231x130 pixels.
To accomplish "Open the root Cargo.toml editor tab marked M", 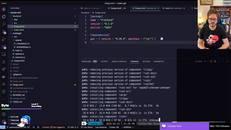I will click(x=117, y=8).
